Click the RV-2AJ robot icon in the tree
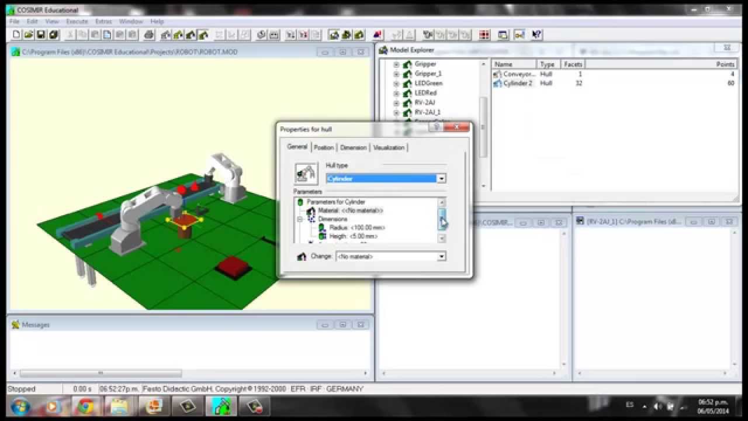748x421 pixels. [407, 103]
